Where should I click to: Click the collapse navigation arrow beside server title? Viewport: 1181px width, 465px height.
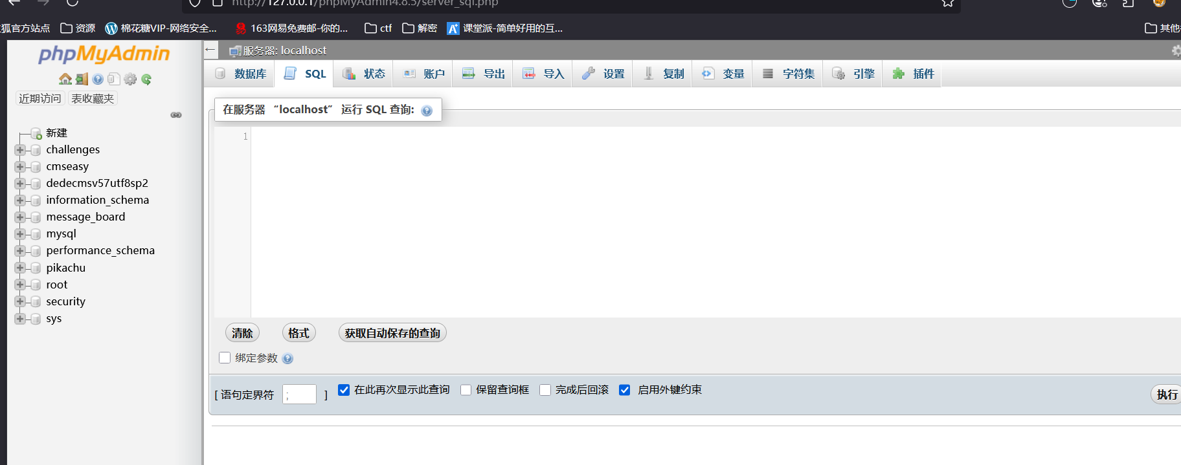[210, 49]
